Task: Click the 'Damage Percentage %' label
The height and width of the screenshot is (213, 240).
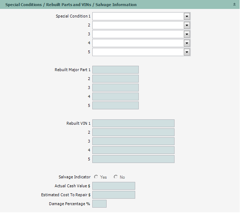Action: pyautogui.click(x=69, y=204)
